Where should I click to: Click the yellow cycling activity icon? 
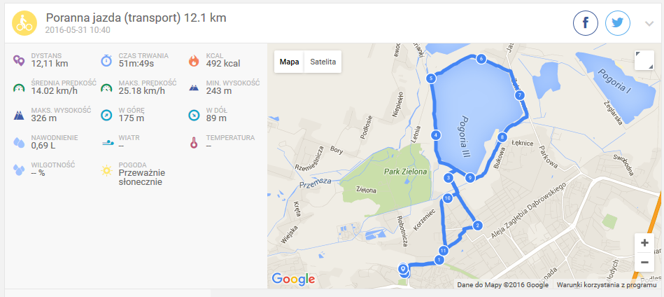coord(23,23)
